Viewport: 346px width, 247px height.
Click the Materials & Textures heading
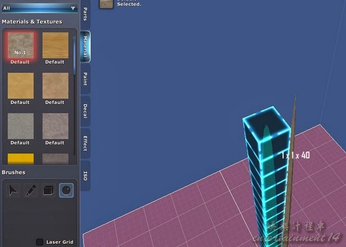point(32,21)
